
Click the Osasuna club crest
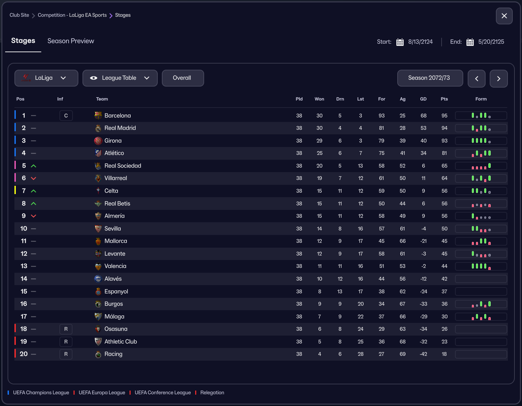point(98,329)
